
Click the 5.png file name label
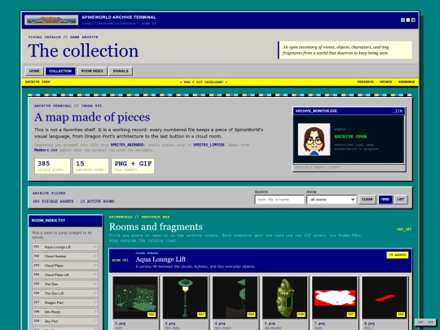[270, 323]
